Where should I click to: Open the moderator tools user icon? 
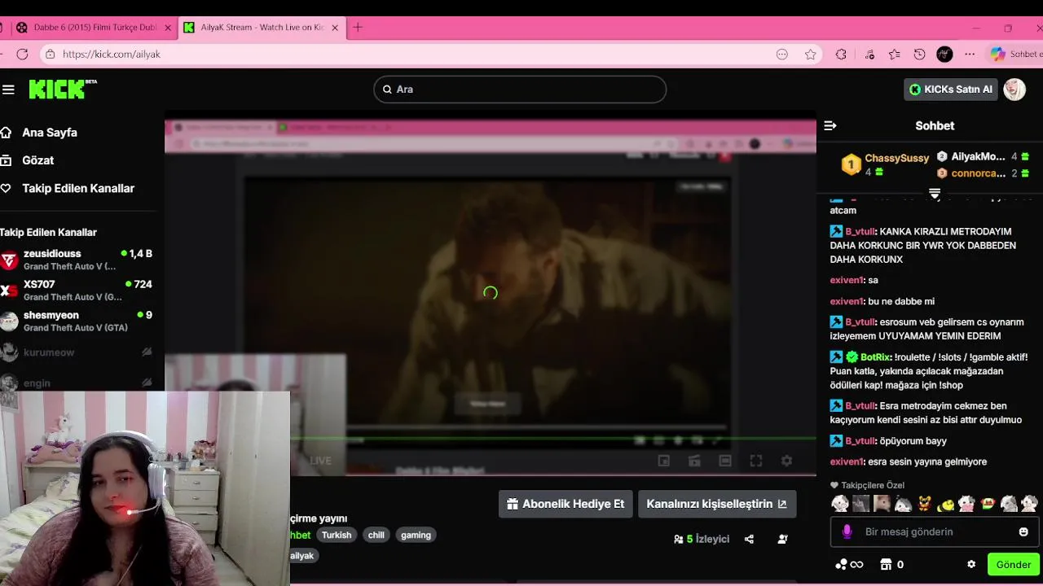[782, 539]
